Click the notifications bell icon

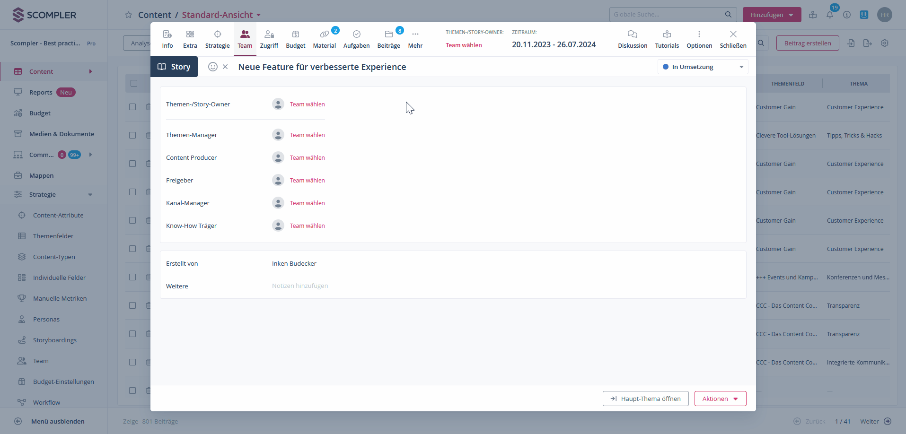click(830, 15)
